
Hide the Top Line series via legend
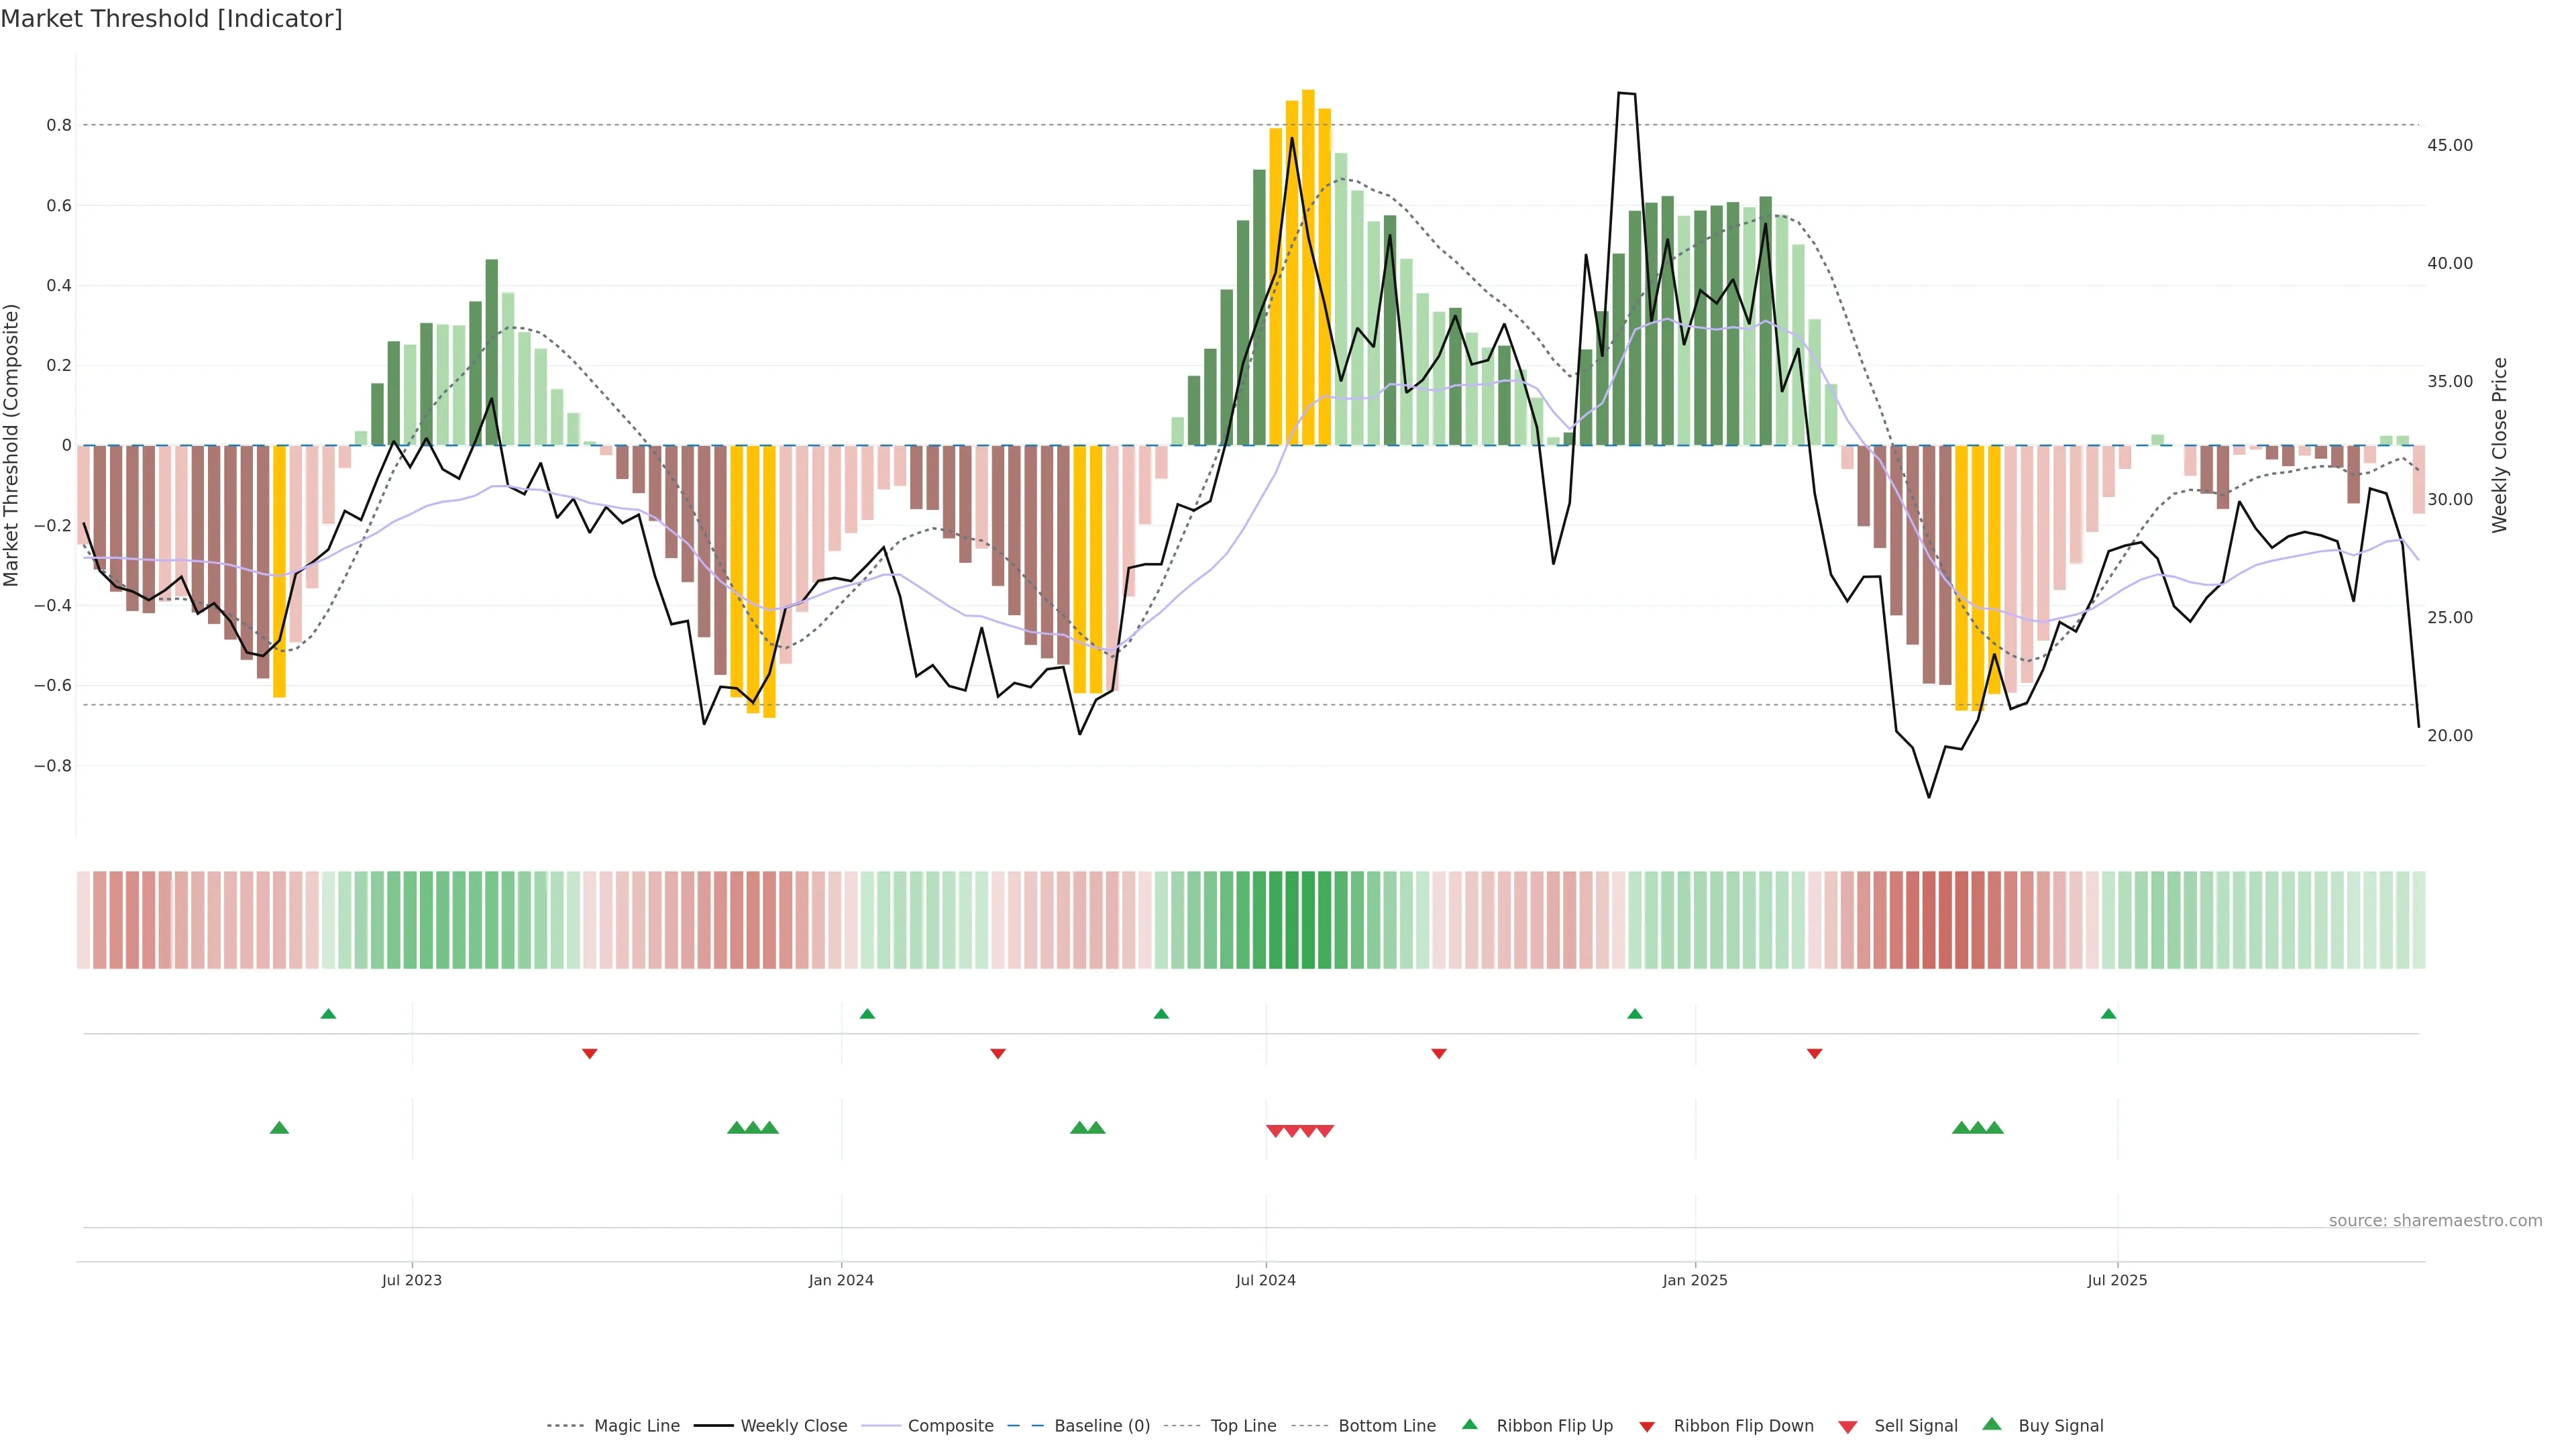[x=1243, y=1425]
